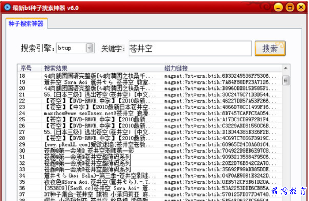Image resolution: width=309 pixels, height=201 pixels.
Task: Click the blue play app icon in title bar
Action: (7, 7)
